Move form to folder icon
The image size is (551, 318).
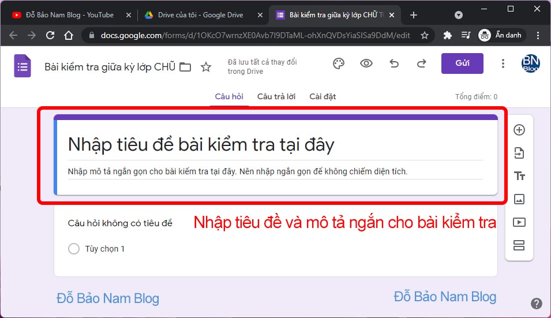[x=185, y=67]
